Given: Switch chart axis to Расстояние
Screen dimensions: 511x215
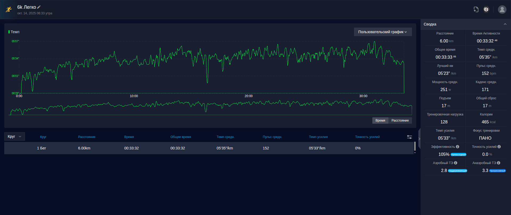Looking at the screenshot, I should tap(400, 121).
